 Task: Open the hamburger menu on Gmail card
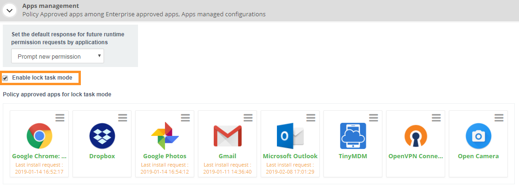(248, 118)
